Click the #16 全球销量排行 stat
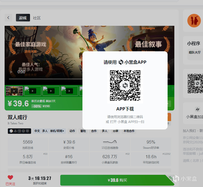 (x=69, y=159)
